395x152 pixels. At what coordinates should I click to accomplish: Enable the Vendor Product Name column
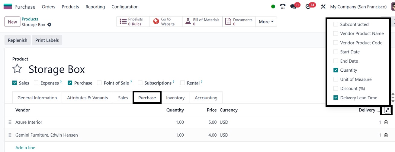tap(336, 33)
